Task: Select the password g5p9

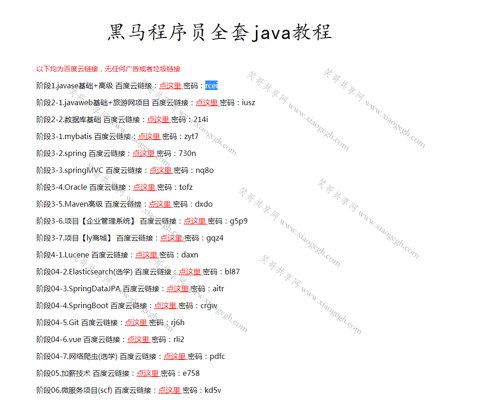Action: (239, 221)
